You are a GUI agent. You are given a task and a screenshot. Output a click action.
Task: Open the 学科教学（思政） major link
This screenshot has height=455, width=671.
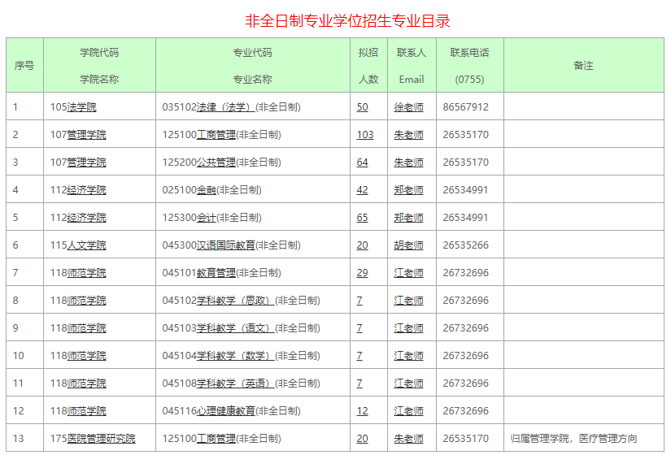[235, 301]
